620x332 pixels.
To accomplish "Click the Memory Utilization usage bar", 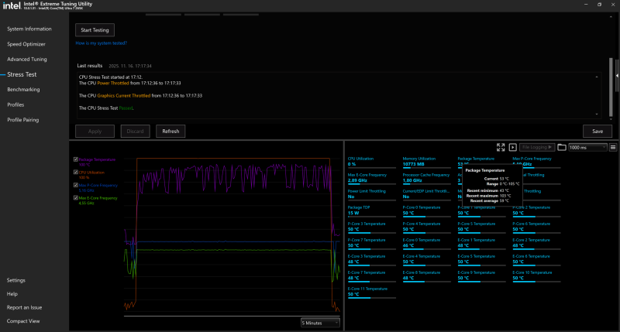I will (x=426, y=169).
